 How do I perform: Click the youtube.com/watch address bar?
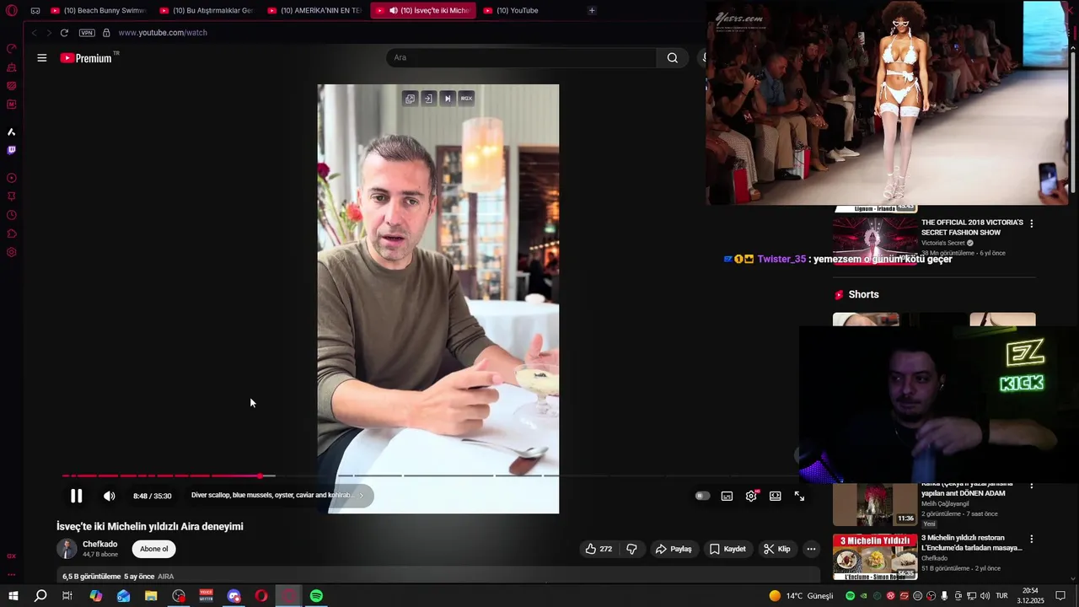(x=163, y=33)
